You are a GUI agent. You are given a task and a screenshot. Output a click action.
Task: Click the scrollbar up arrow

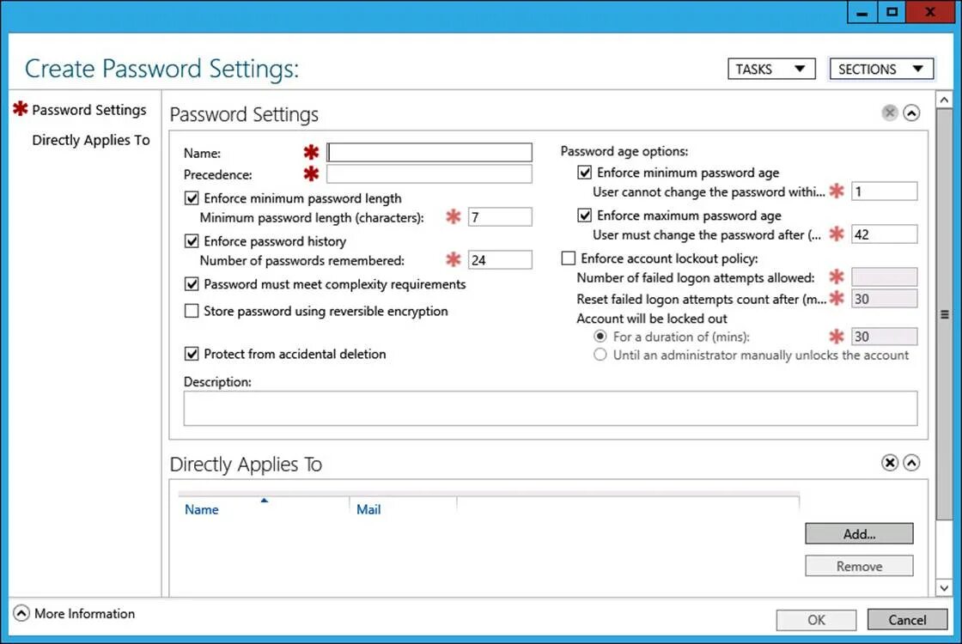(x=944, y=99)
